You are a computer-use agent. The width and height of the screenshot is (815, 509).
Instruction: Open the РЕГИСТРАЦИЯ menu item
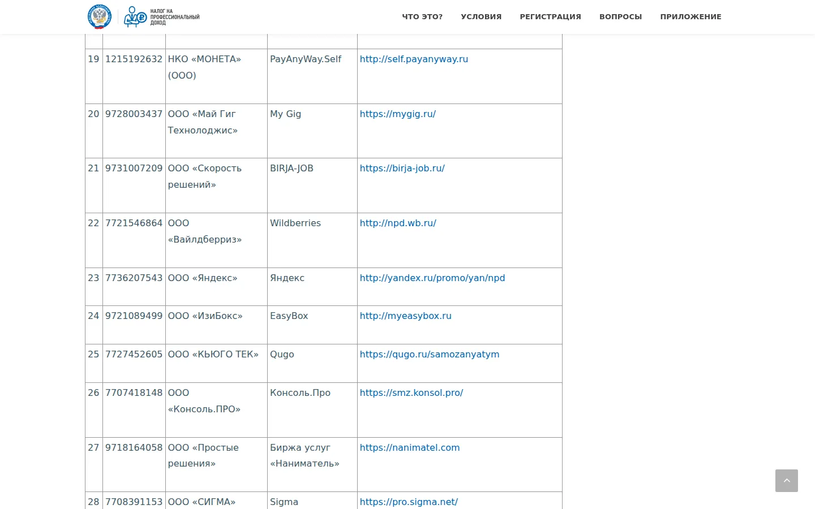click(551, 17)
